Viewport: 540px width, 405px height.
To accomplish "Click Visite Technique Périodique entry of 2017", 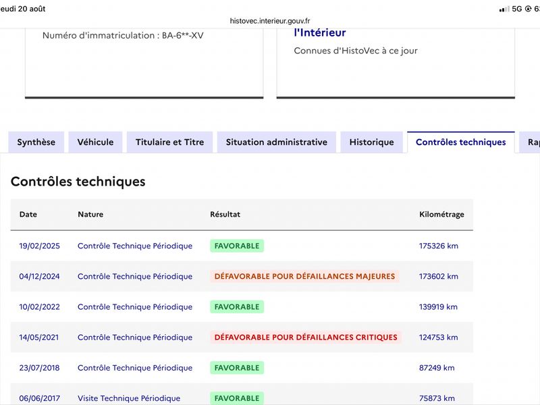I will click(129, 398).
